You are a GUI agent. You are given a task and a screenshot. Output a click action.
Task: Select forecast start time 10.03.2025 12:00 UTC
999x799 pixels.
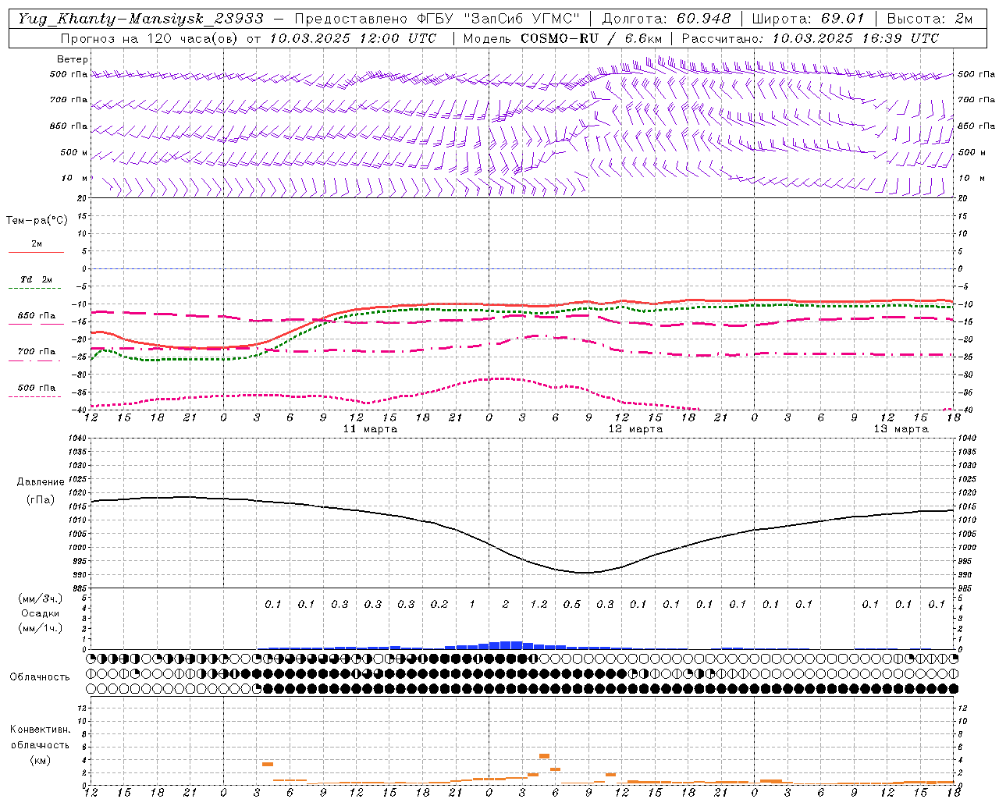tap(353, 38)
